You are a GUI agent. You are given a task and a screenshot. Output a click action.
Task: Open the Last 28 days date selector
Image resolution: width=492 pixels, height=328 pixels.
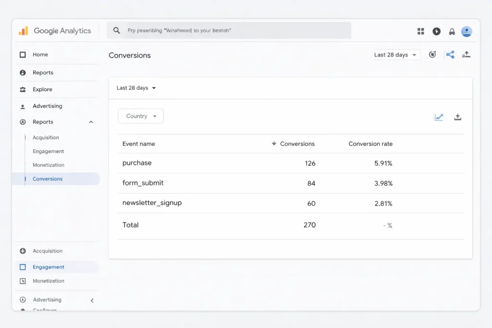[x=394, y=54]
